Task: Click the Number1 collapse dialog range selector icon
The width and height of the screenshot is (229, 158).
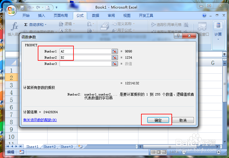Action: tap(114, 51)
